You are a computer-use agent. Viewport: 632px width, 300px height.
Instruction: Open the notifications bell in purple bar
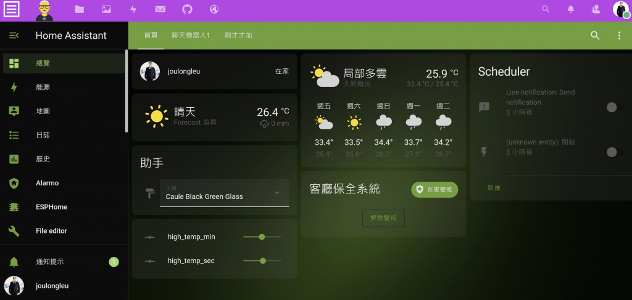click(x=571, y=9)
